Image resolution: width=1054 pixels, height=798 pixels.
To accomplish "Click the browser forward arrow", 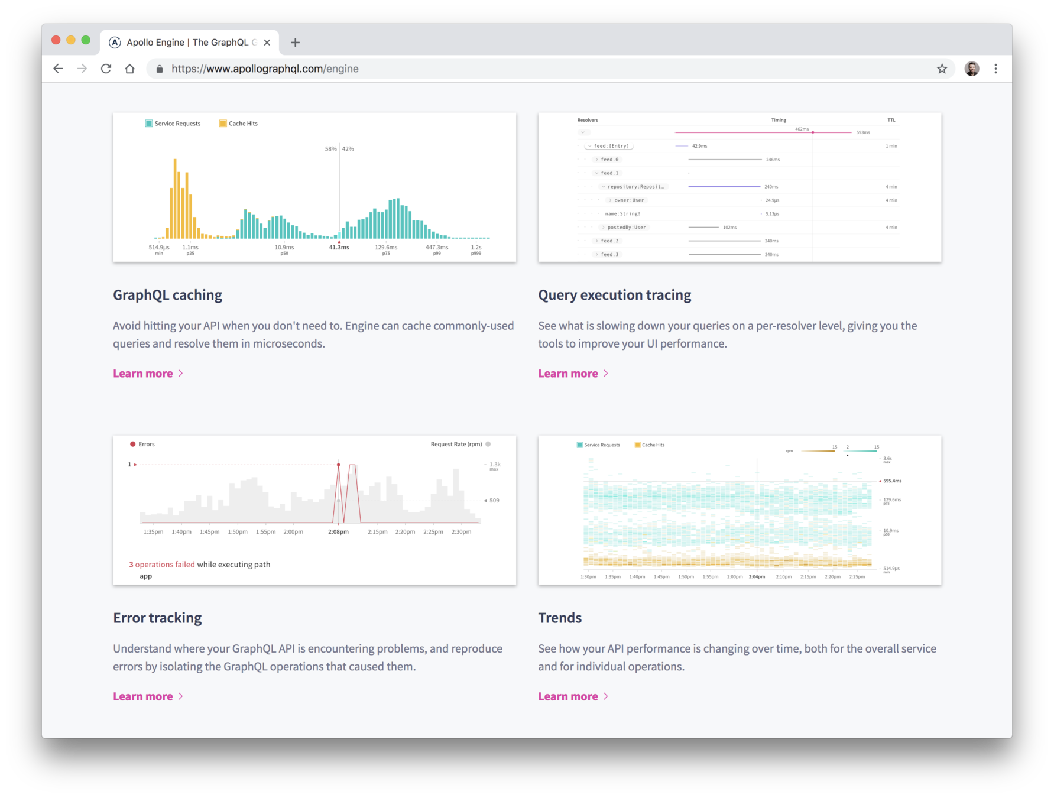I will click(x=82, y=69).
